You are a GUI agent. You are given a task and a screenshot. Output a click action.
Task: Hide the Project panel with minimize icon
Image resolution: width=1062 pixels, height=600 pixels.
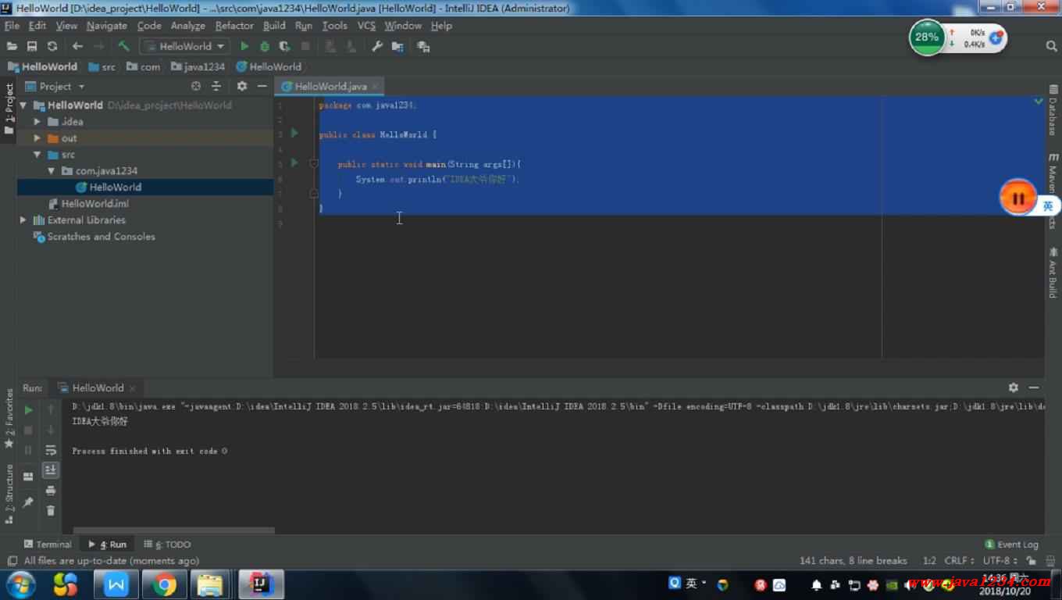tap(262, 86)
